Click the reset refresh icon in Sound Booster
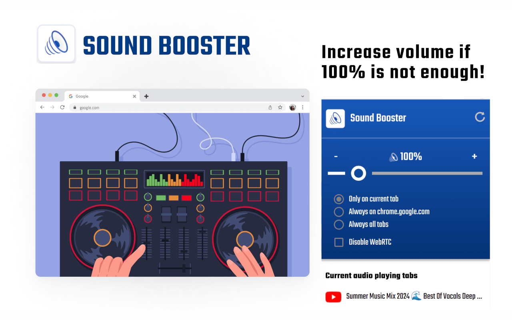The width and height of the screenshot is (512, 320). (480, 117)
